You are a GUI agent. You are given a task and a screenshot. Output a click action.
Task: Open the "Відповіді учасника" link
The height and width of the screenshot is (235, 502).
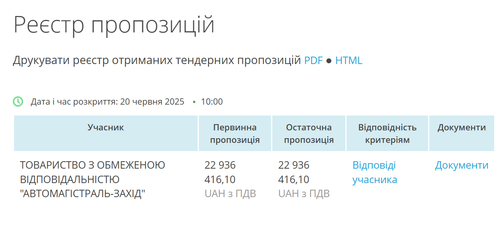click(374, 173)
